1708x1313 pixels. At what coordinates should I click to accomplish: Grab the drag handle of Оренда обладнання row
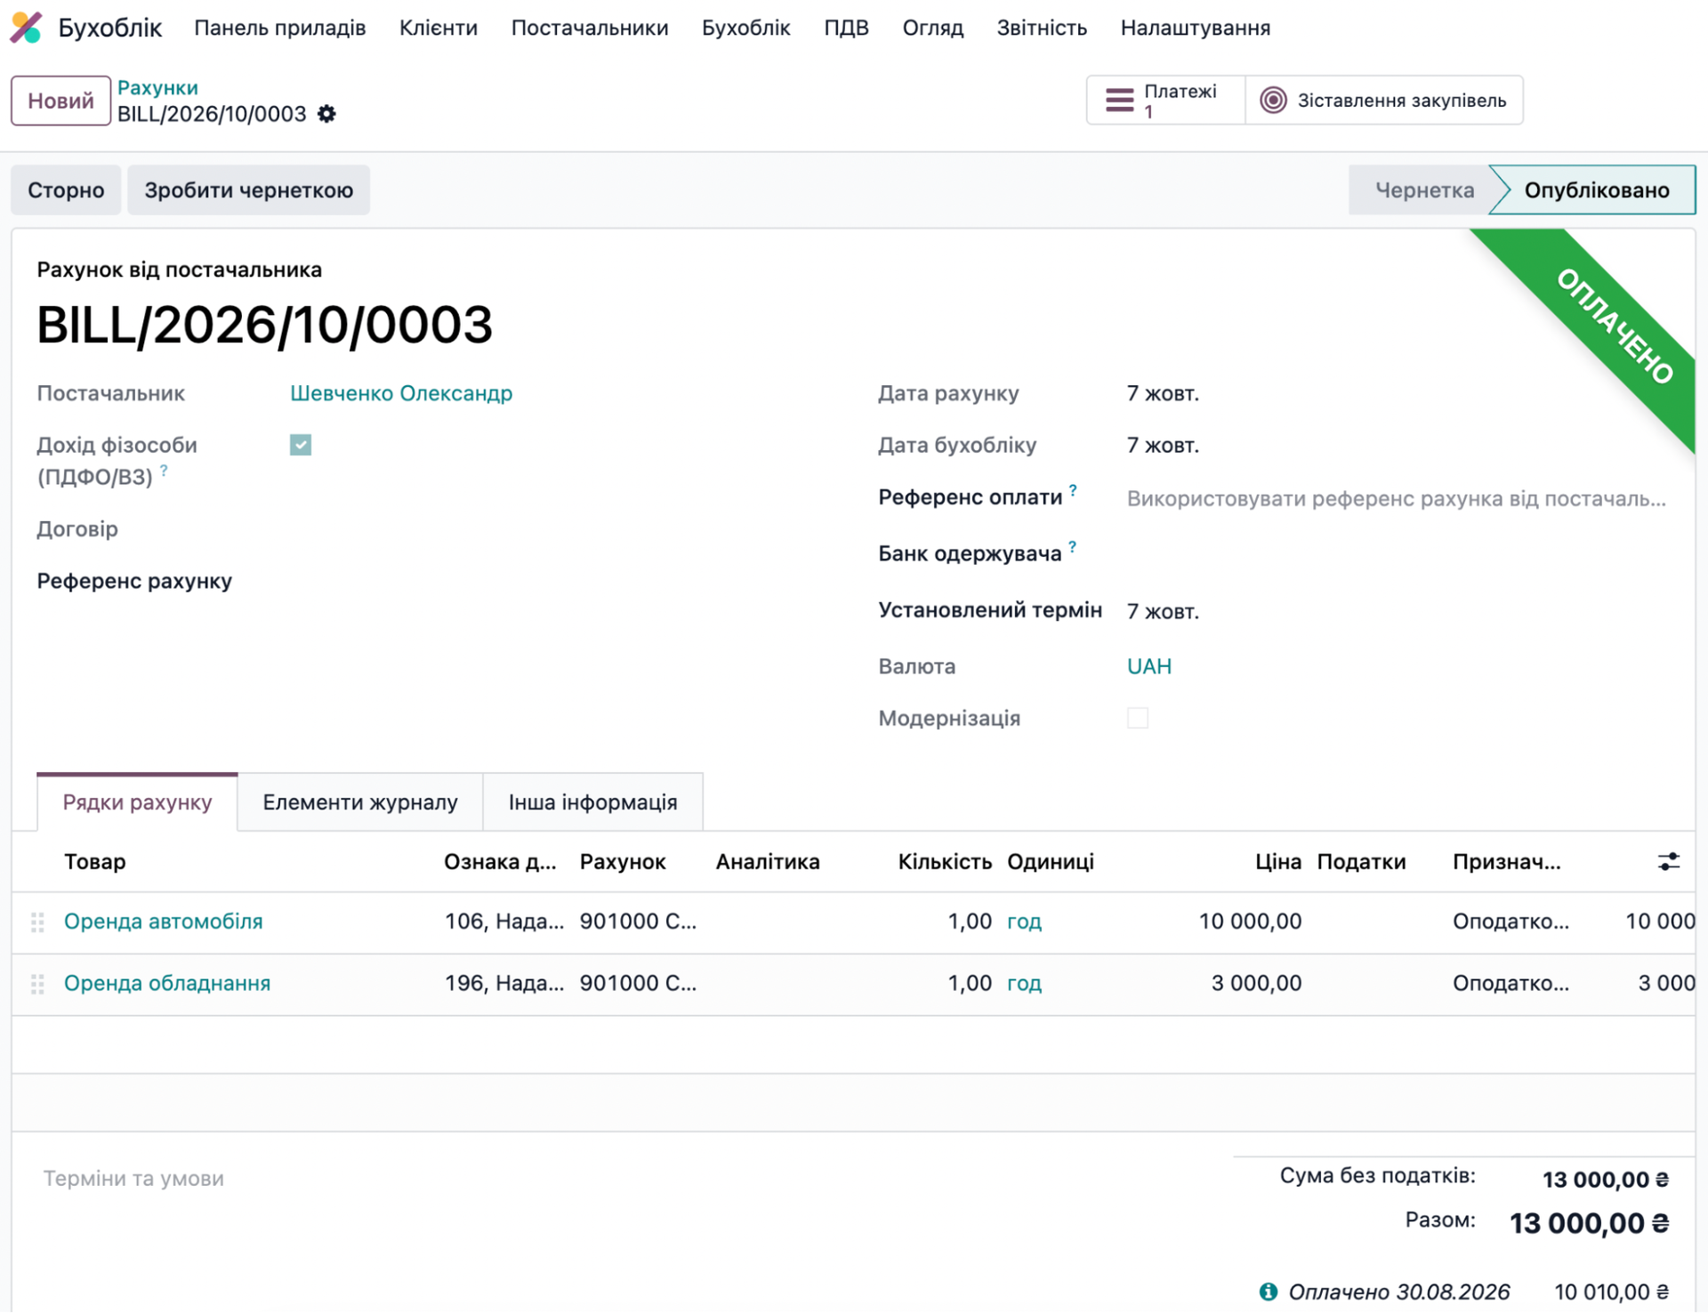pyautogui.click(x=37, y=984)
